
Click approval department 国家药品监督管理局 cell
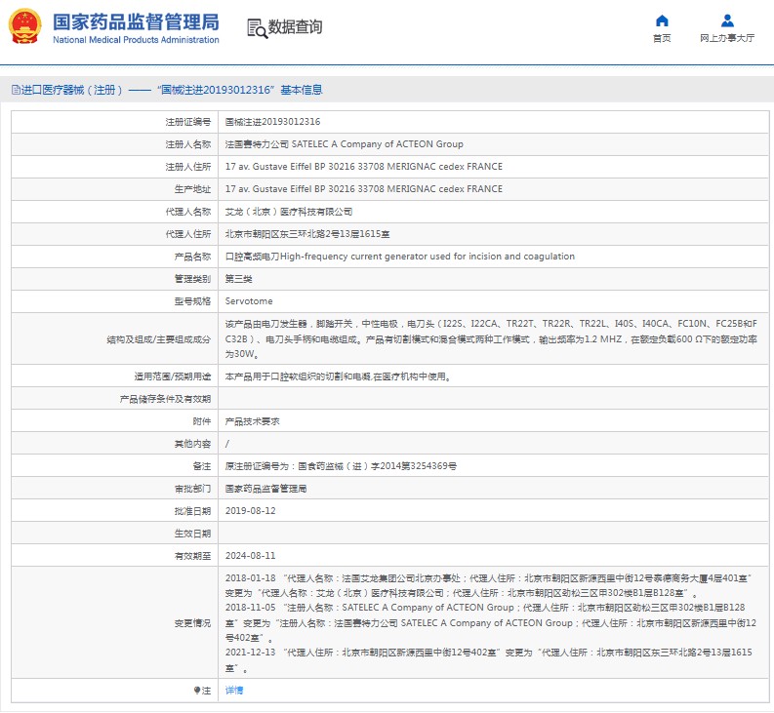click(265, 489)
